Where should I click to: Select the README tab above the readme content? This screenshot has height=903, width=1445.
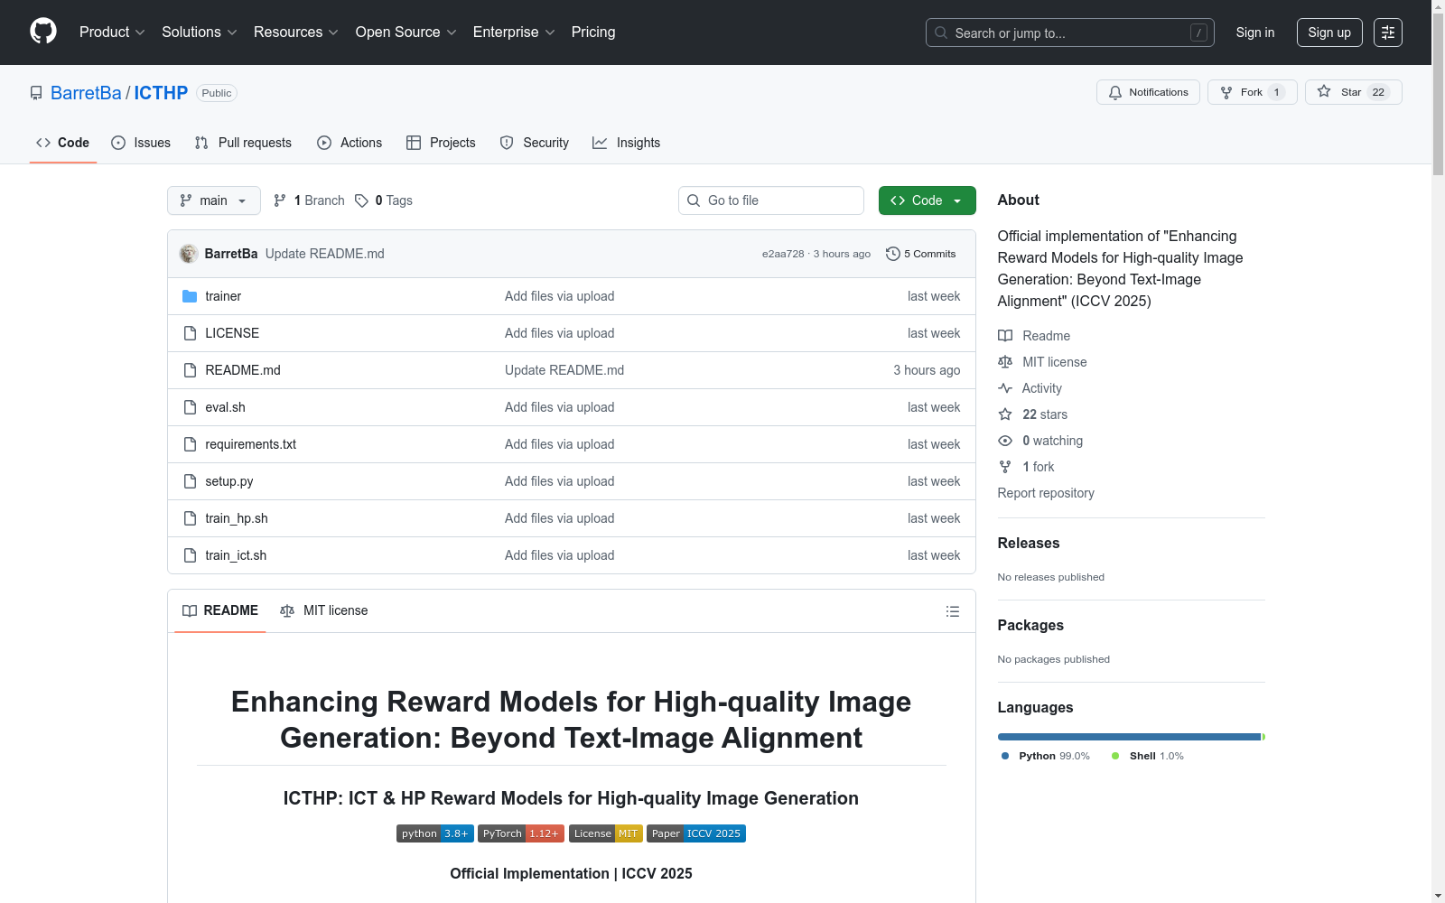220,610
